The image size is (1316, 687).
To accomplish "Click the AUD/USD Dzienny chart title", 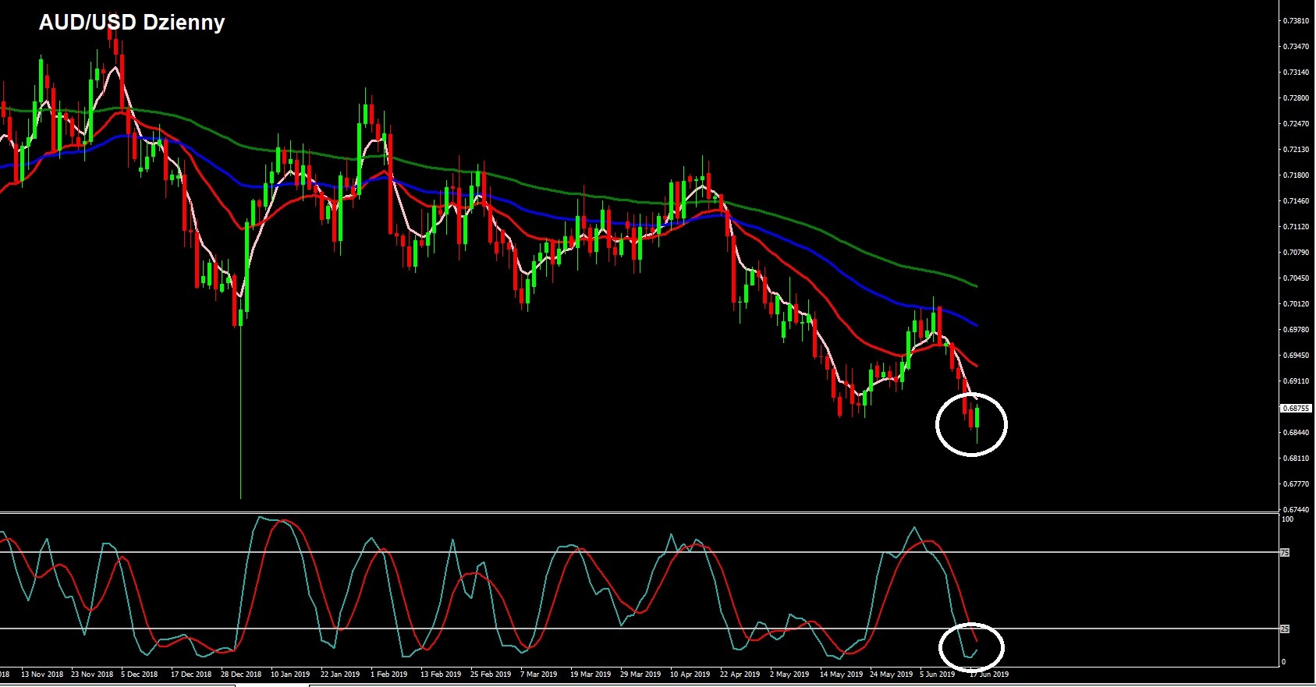I will tap(132, 23).
